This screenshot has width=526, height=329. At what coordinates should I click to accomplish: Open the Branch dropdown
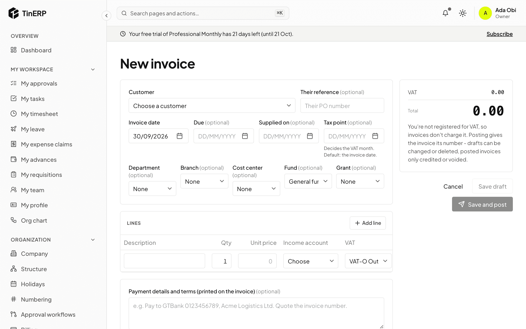[204, 181]
